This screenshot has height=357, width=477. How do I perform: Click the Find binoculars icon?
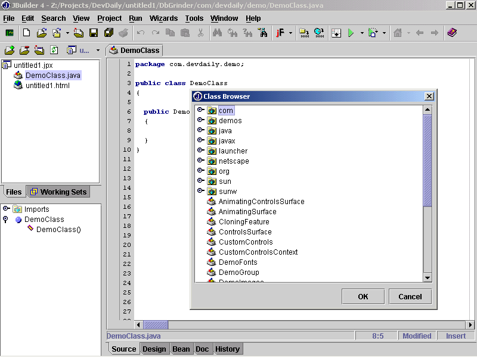[x=217, y=33]
